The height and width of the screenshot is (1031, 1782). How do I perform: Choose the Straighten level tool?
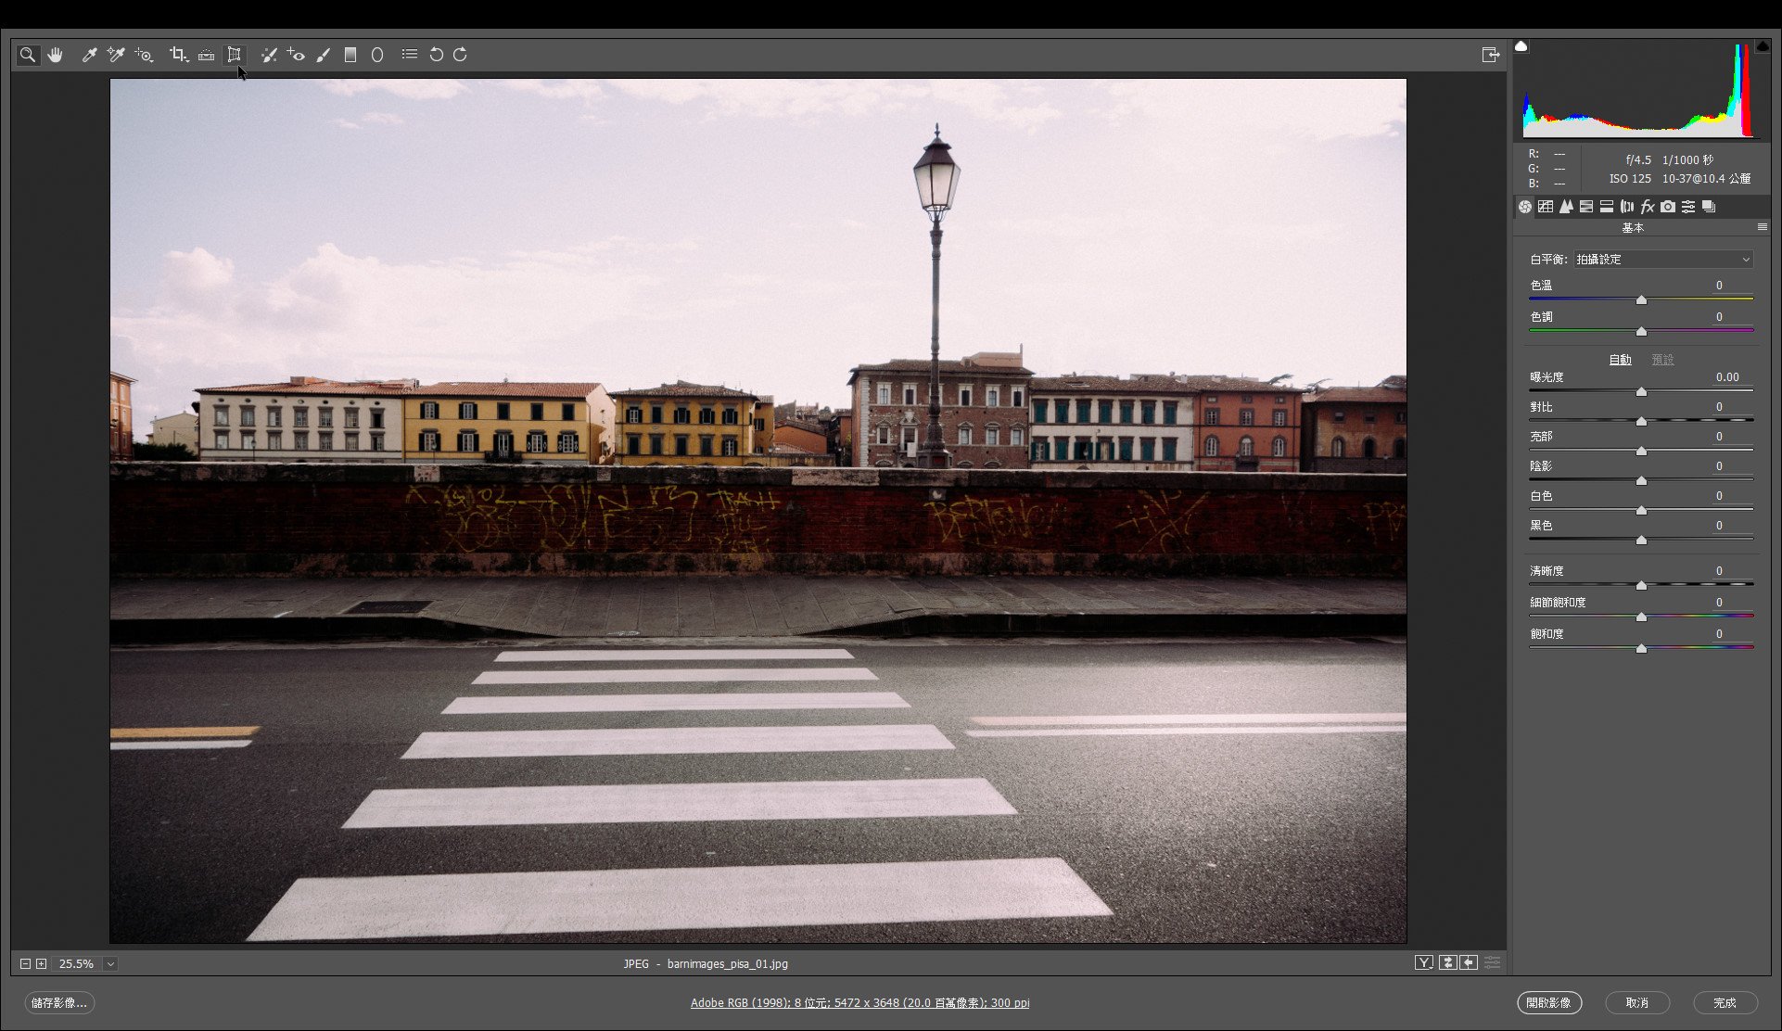point(206,55)
